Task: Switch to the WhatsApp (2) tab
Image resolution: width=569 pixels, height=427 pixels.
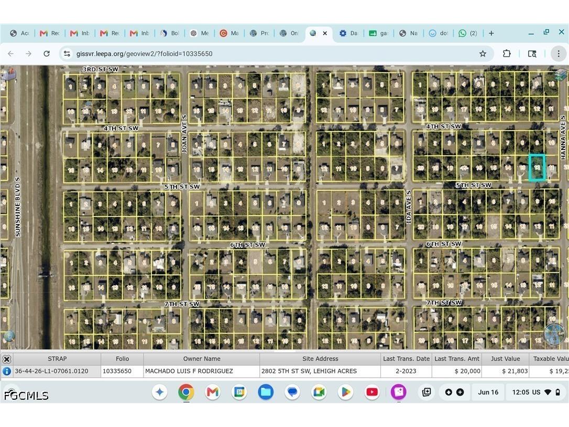Action: point(468,33)
